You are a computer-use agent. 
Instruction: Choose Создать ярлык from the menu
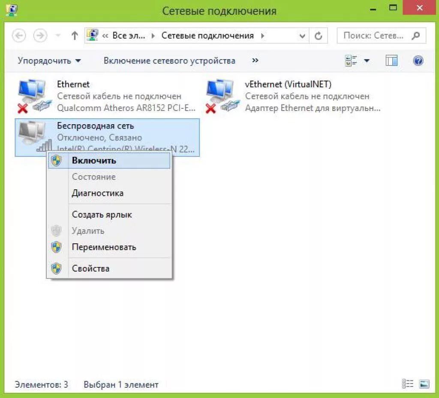click(101, 214)
